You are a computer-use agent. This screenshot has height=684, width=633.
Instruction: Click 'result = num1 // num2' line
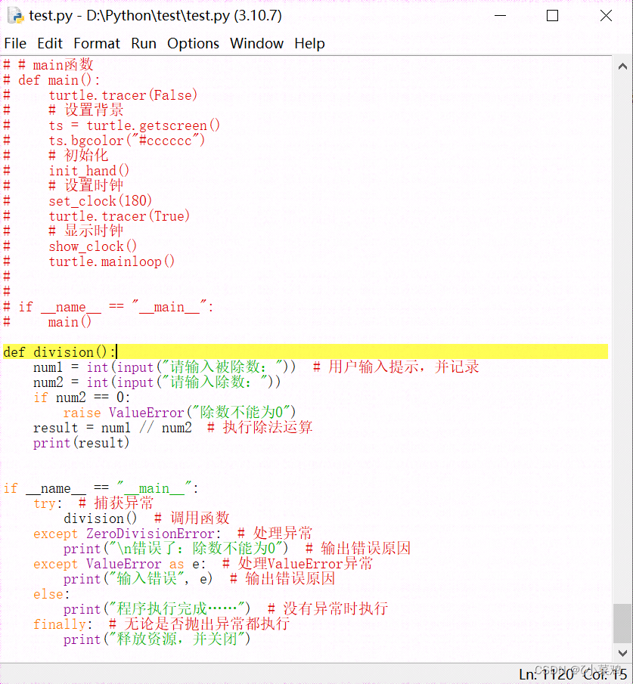[x=173, y=428]
